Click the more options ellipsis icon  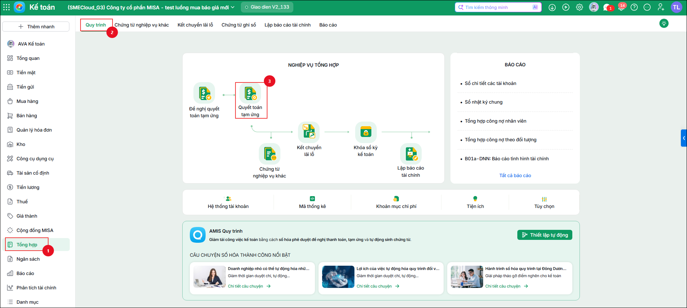(x=647, y=7)
